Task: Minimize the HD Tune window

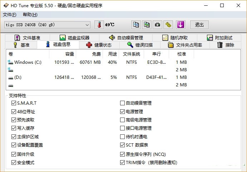Action: tap(206, 5)
